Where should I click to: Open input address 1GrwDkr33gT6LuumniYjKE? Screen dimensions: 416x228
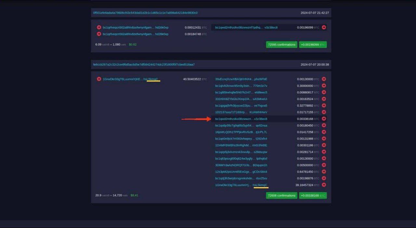[x=130, y=79]
